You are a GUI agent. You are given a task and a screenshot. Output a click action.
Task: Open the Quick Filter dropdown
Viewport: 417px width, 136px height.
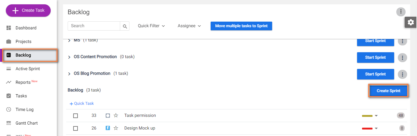coord(151,26)
